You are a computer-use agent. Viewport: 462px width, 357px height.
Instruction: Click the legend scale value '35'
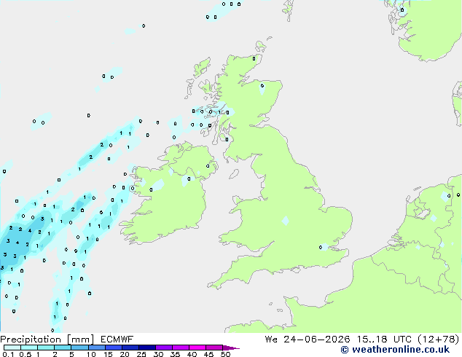coord(175,354)
